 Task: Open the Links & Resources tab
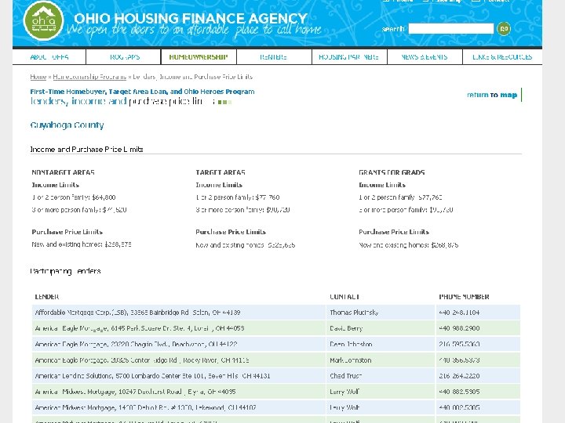tap(502, 57)
